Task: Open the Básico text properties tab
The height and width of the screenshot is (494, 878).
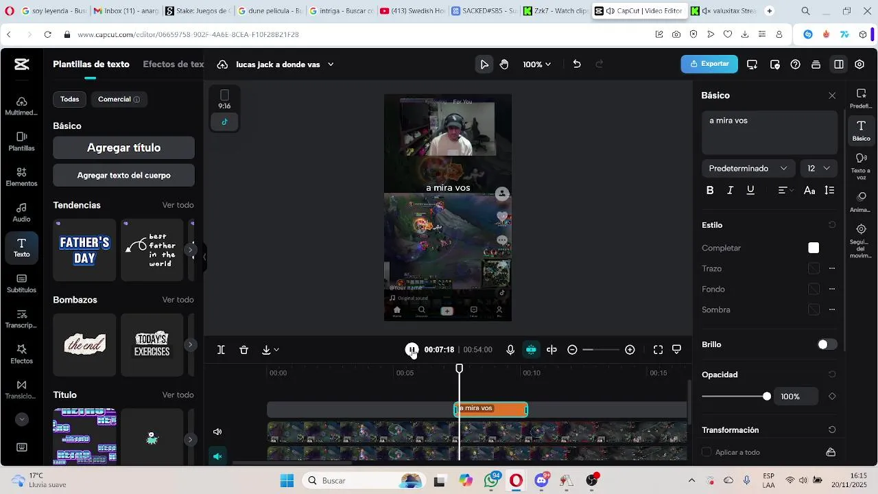Action: tap(861, 130)
